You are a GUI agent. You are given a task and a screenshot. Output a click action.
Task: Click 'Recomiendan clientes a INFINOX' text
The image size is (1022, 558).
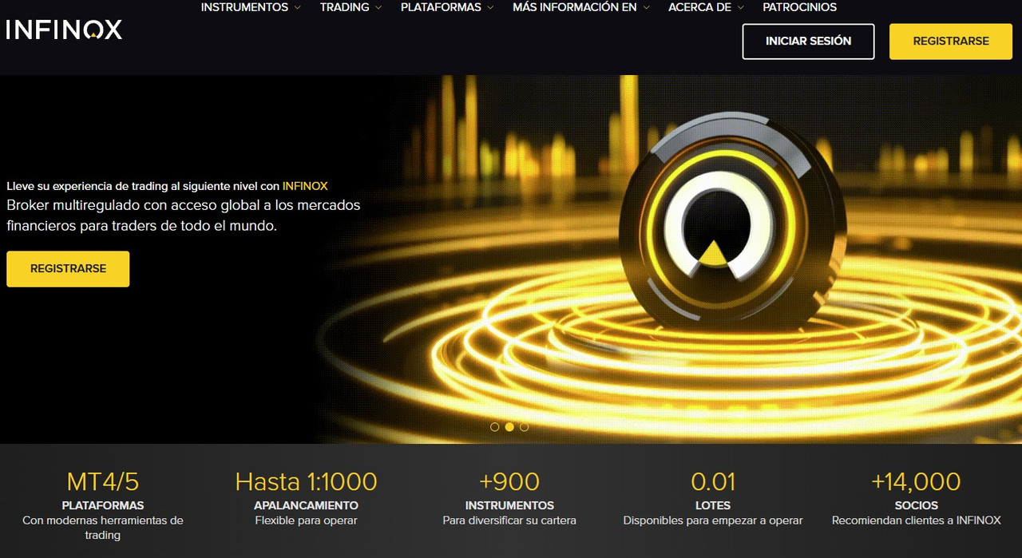coord(916,520)
